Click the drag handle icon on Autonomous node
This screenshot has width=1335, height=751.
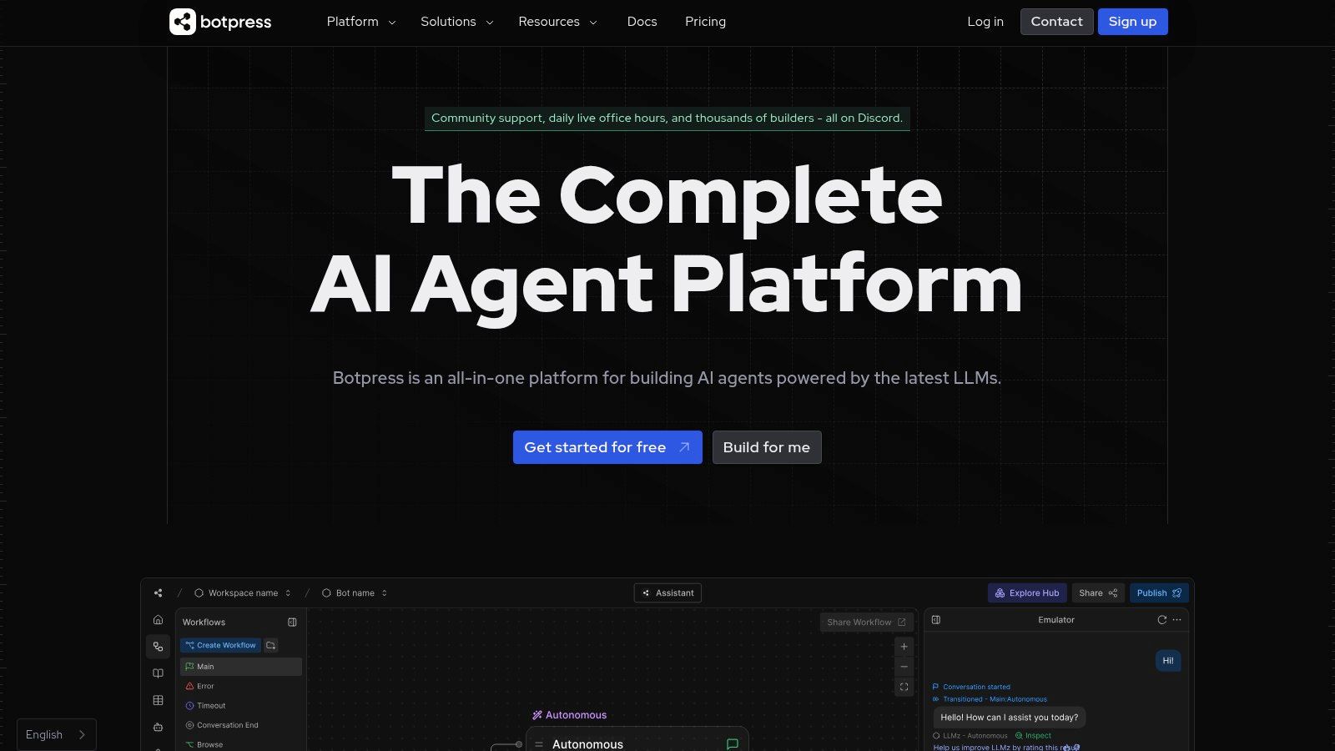[x=539, y=744]
